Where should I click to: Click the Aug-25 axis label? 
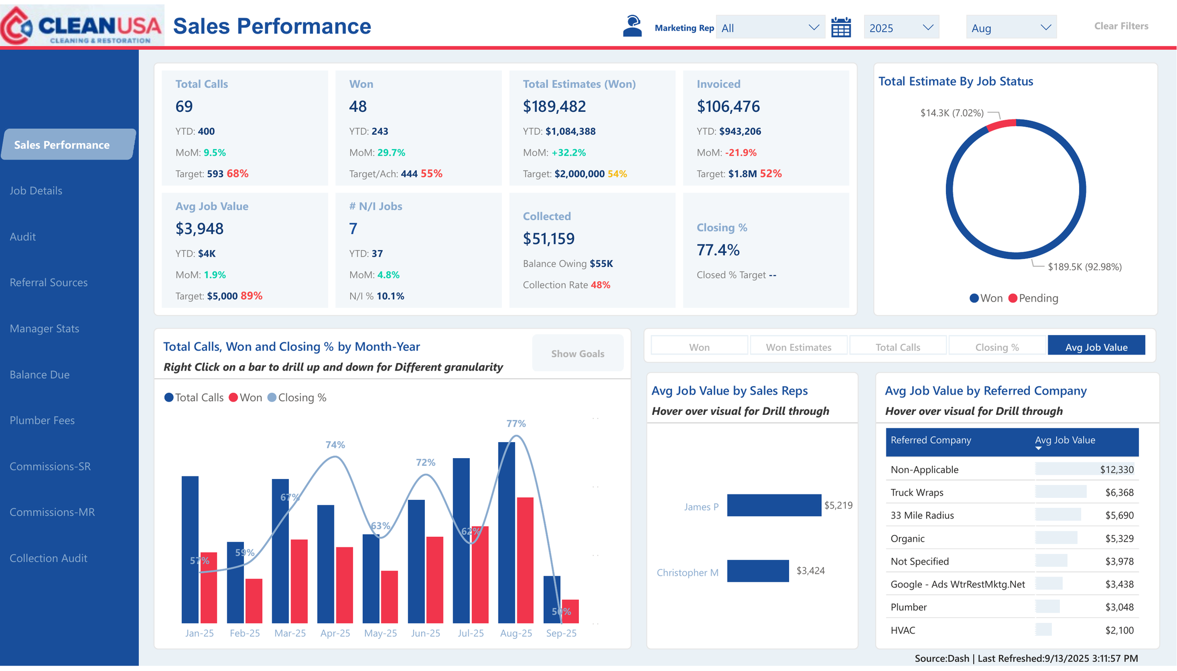click(516, 633)
